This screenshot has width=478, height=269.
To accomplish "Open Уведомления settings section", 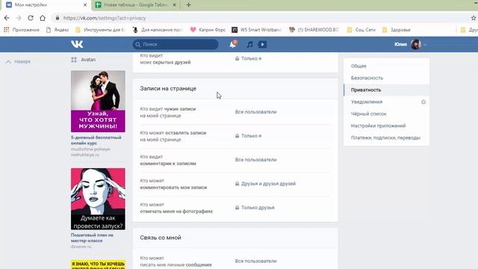I will (367, 102).
